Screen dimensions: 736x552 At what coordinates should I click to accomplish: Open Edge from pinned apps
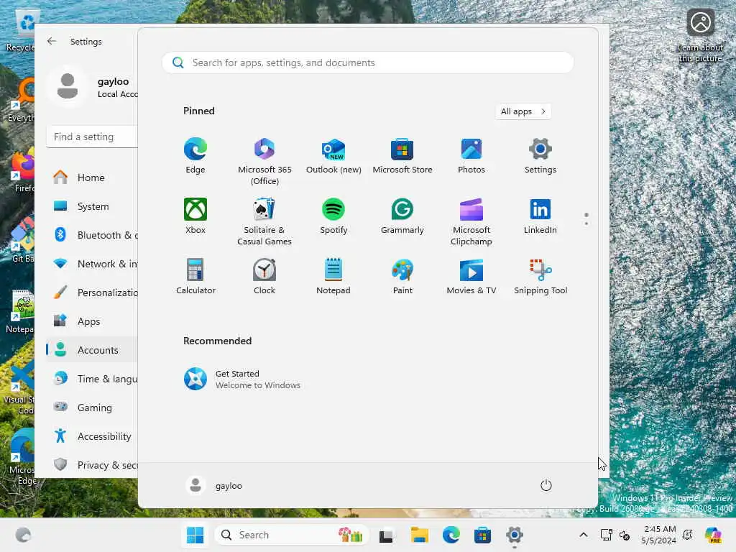coord(195,156)
